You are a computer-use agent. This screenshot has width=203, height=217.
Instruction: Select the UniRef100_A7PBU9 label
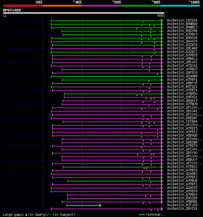coord(182,104)
